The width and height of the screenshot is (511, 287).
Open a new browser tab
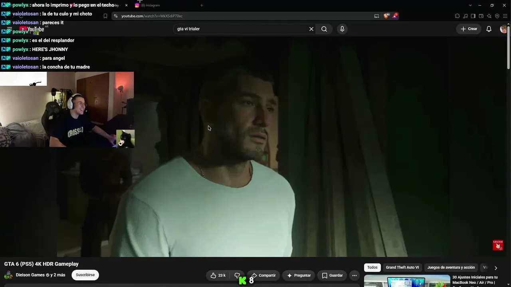202,5
